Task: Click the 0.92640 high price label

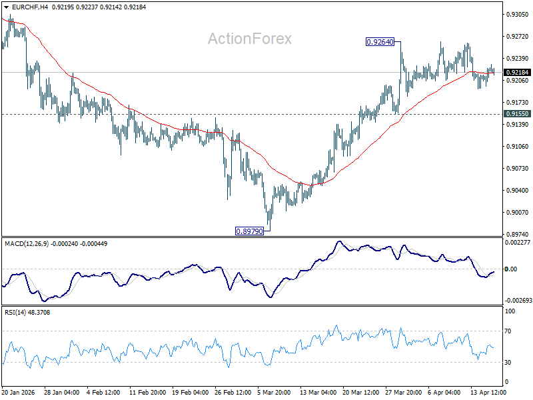Action: pos(380,42)
